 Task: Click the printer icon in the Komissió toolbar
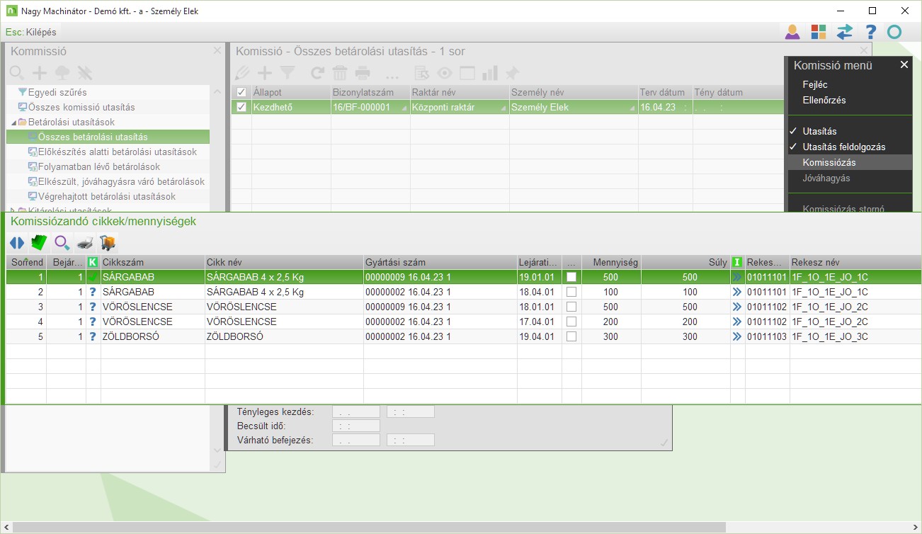(x=363, y=72)
